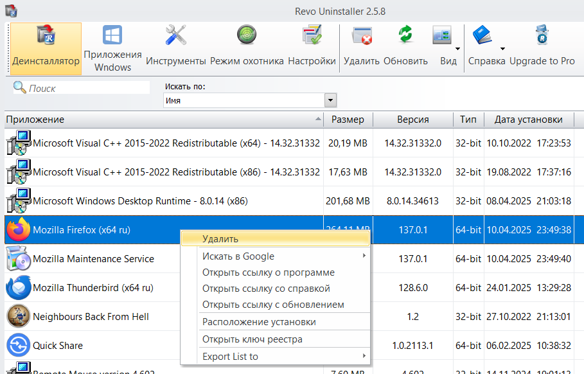584x374 pixels.
Task: Select Искать в Google menu entry
Action: (275, 256)
